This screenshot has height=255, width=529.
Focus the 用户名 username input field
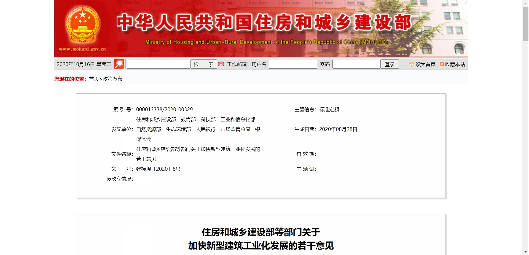click(x=293, y=64)
